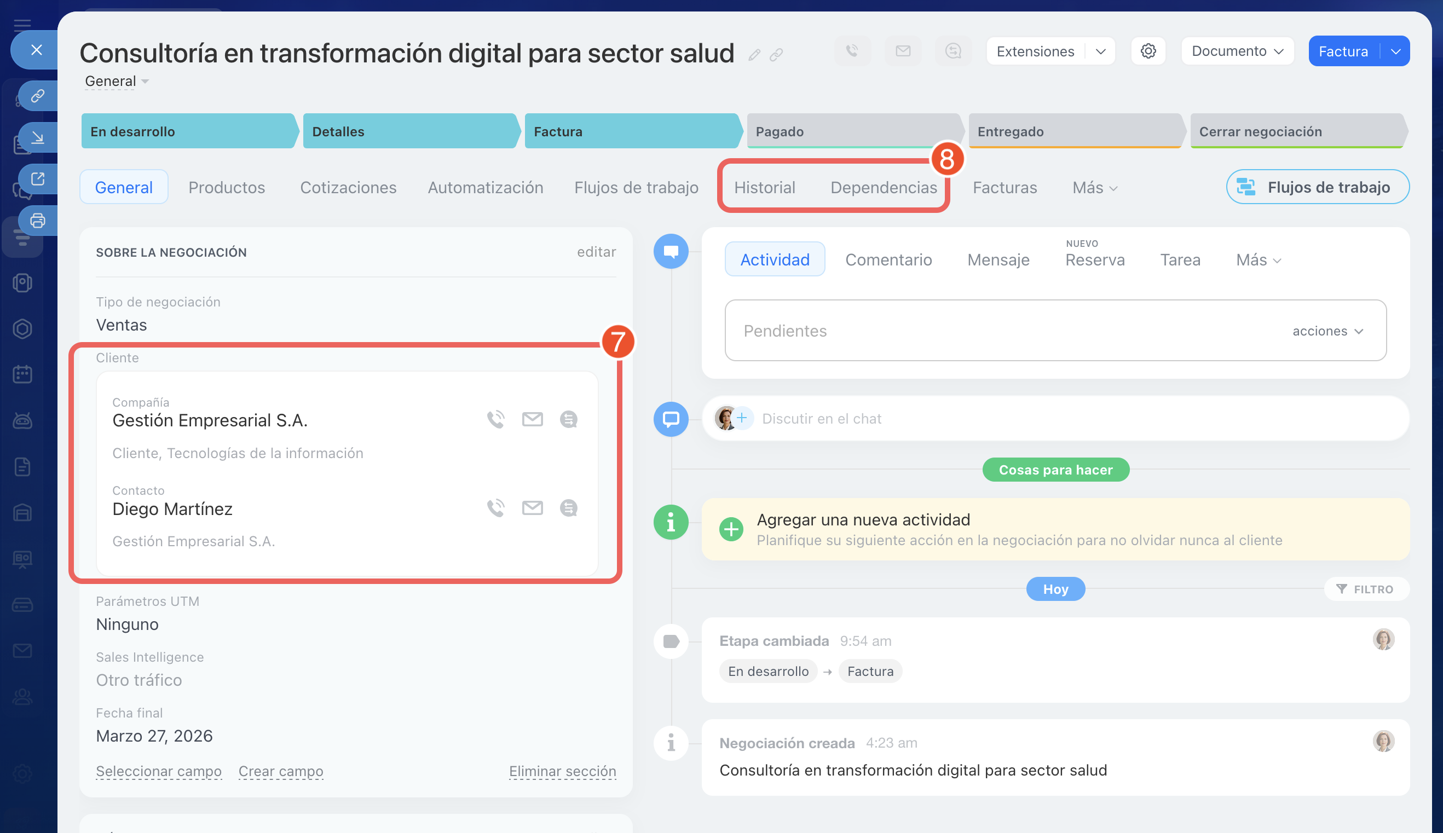Email Diego Martínez using the envelope icon
This screenshot has height=833, width=1443.
pos(532,507)
